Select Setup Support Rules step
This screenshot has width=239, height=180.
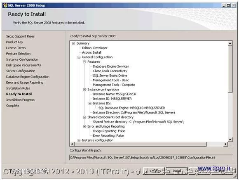(20, 36)
